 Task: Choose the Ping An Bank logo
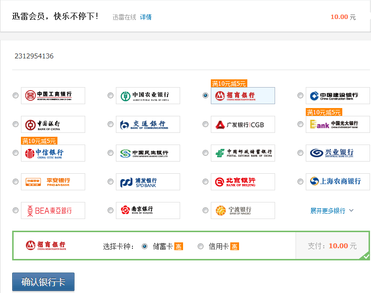point(53,182)
